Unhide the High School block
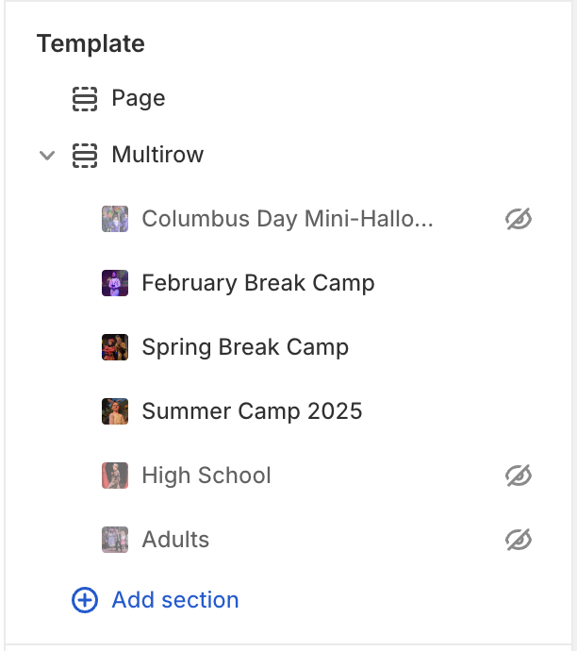Image resolution: width=577 pixels, height=651 pixels. [518, 476]
